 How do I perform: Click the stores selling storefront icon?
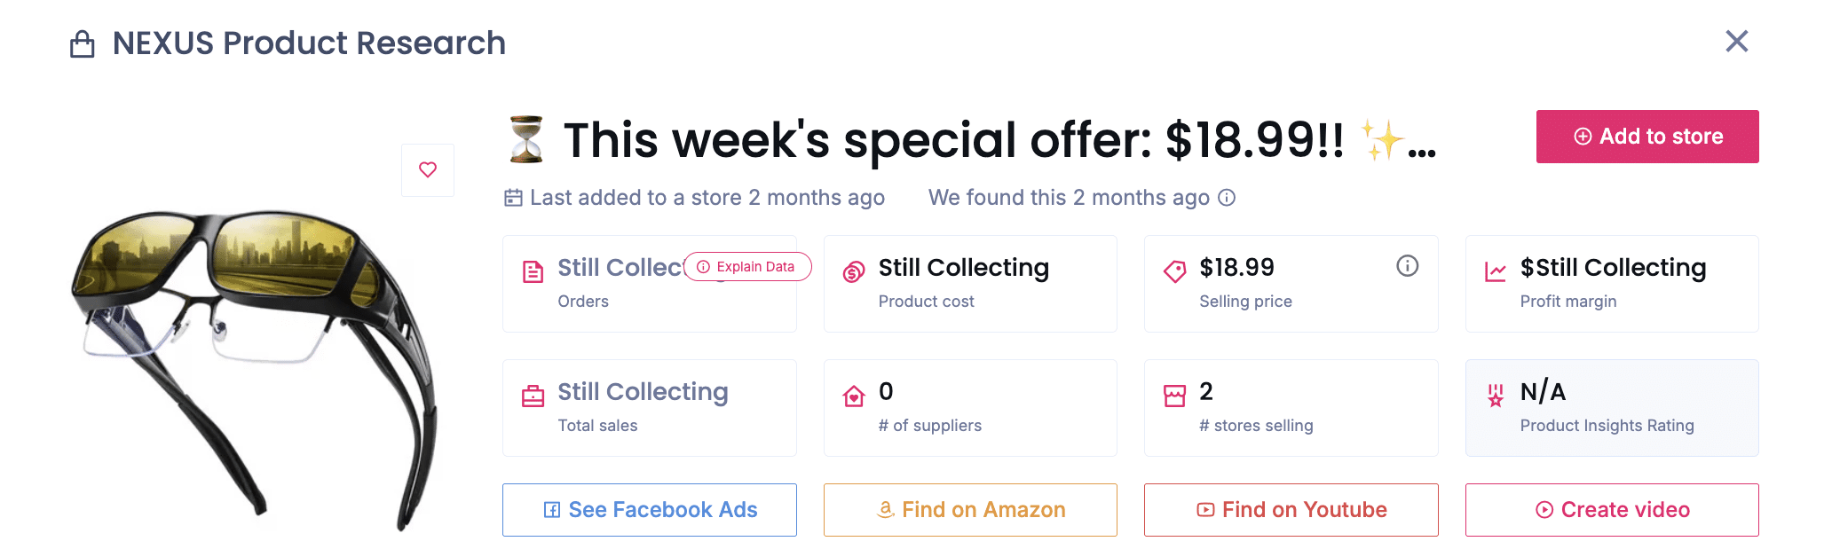click(1174, 396)
